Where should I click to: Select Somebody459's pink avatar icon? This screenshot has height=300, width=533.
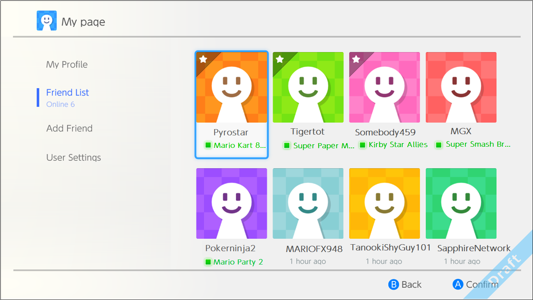384,87
